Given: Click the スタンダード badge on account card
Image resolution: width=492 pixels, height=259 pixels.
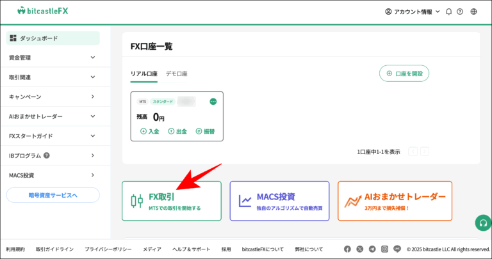Looking at the screenshot, I should 163,102.
